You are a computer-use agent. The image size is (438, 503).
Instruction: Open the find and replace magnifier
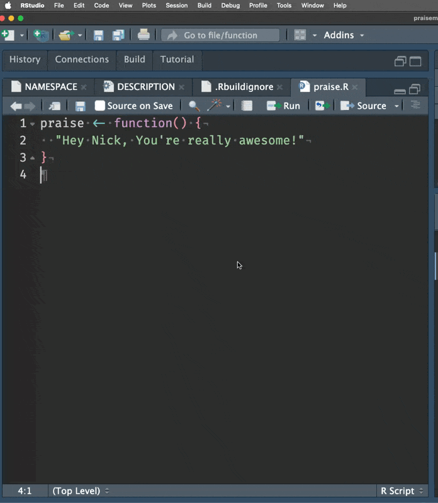pyautogui.click(x=194, y=106)
